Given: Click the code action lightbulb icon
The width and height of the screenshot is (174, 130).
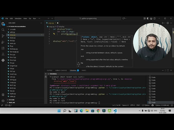Looking at the screenshot, I should tap(54, 34).
